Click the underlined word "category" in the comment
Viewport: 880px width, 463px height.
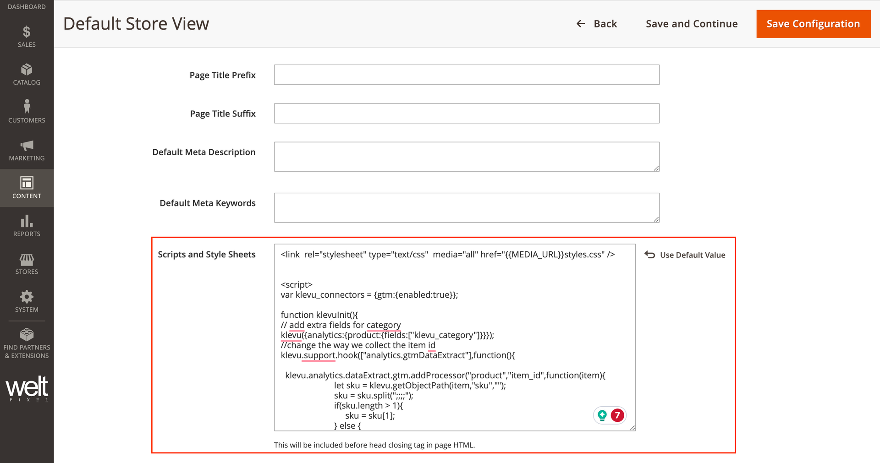(x=384, y=325)
